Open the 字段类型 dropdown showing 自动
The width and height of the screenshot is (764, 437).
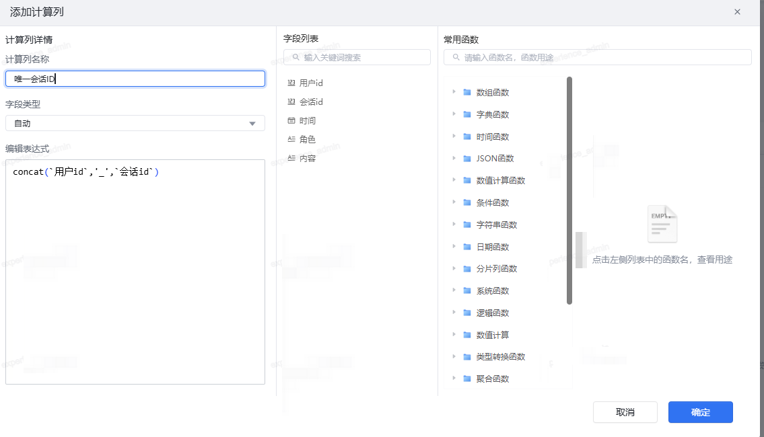(135, 123)
